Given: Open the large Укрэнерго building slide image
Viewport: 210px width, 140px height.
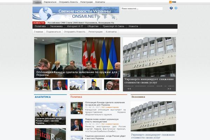Looking at the screenshot, I should coord(149,57).
